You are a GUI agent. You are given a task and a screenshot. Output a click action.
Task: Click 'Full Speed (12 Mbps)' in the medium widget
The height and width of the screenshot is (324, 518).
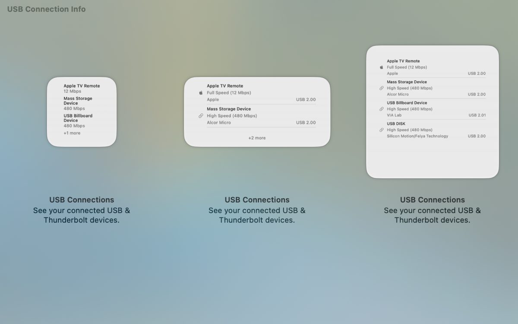229,93
